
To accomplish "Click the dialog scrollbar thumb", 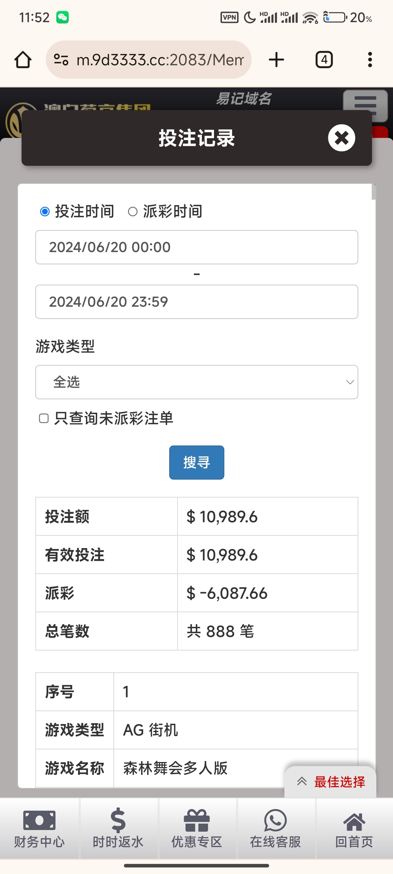I will point(373,192).
